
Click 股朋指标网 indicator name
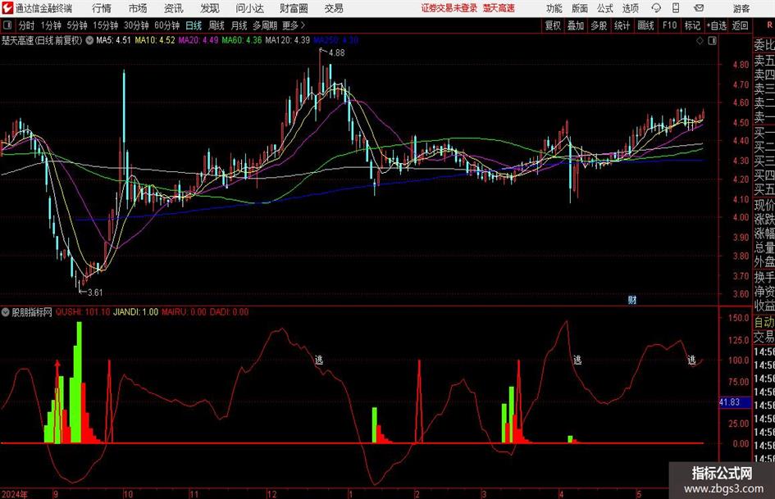pyautogui.click(x=32, y=312)
